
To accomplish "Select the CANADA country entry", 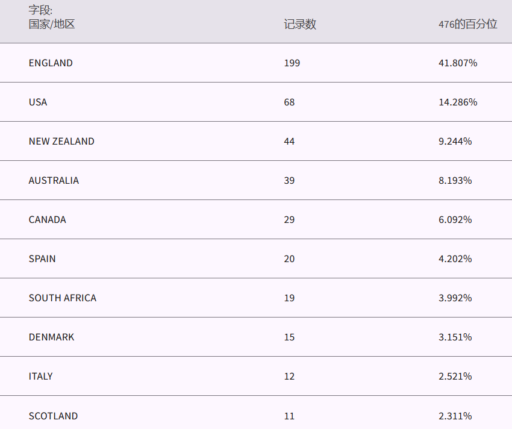I will click(48, 219).
